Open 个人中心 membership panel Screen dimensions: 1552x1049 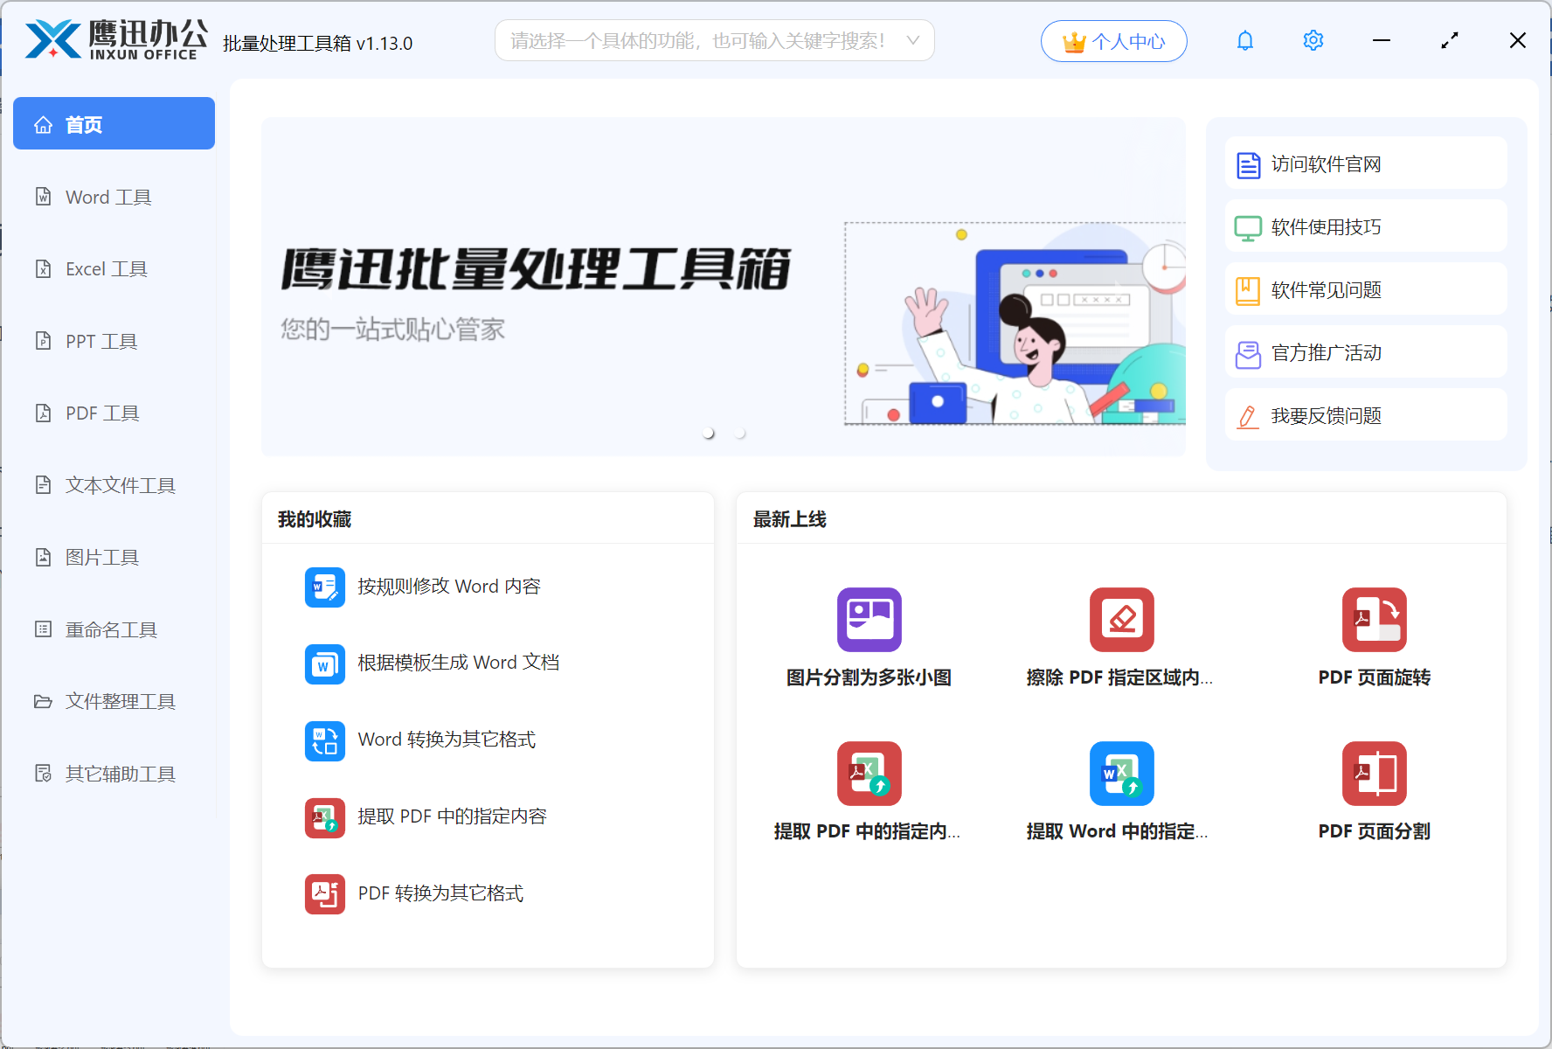pyautogui.click(x=1113, y=40)
